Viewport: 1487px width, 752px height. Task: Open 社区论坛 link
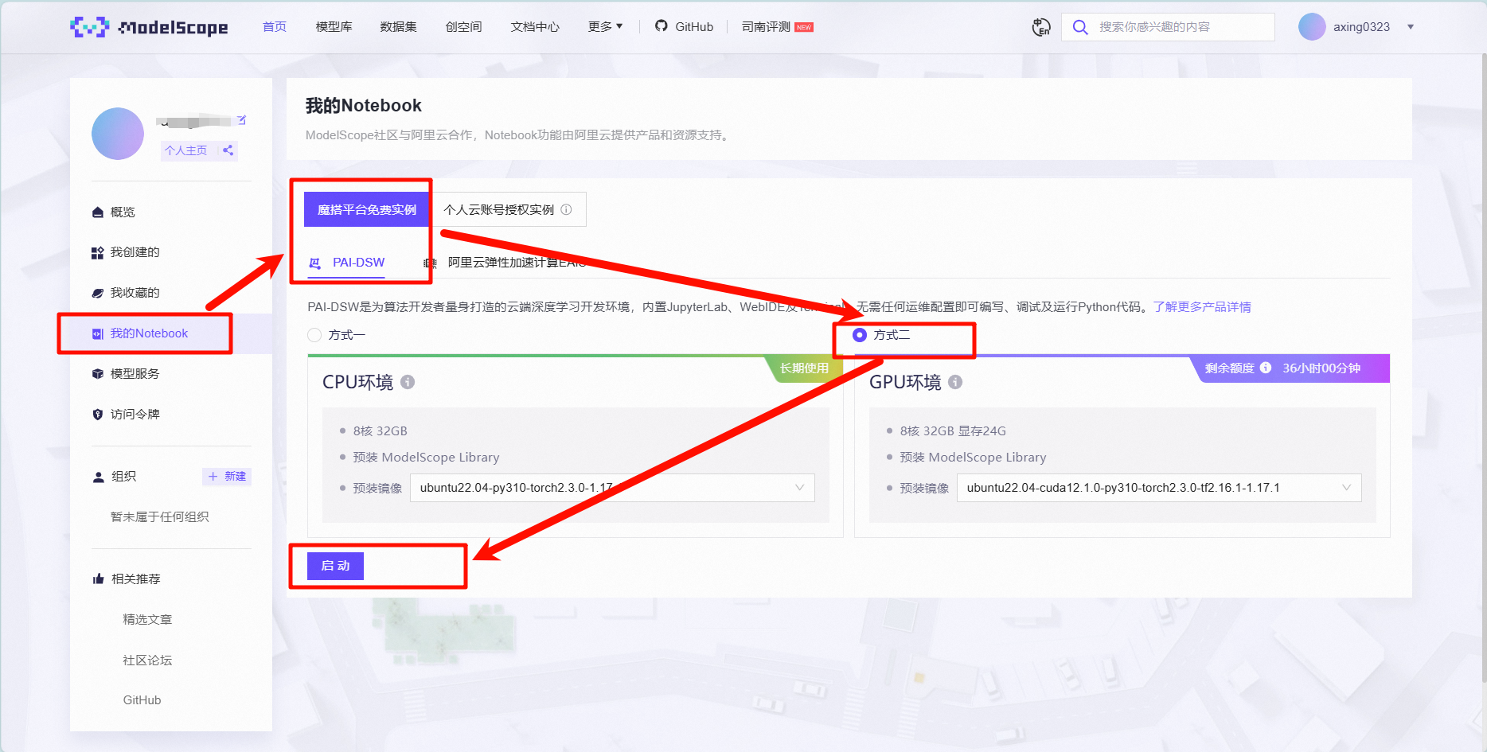147,660
